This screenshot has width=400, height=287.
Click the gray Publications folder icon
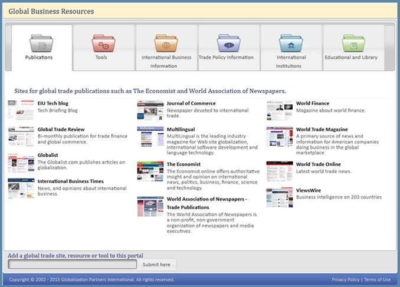(x=41, y=44)
